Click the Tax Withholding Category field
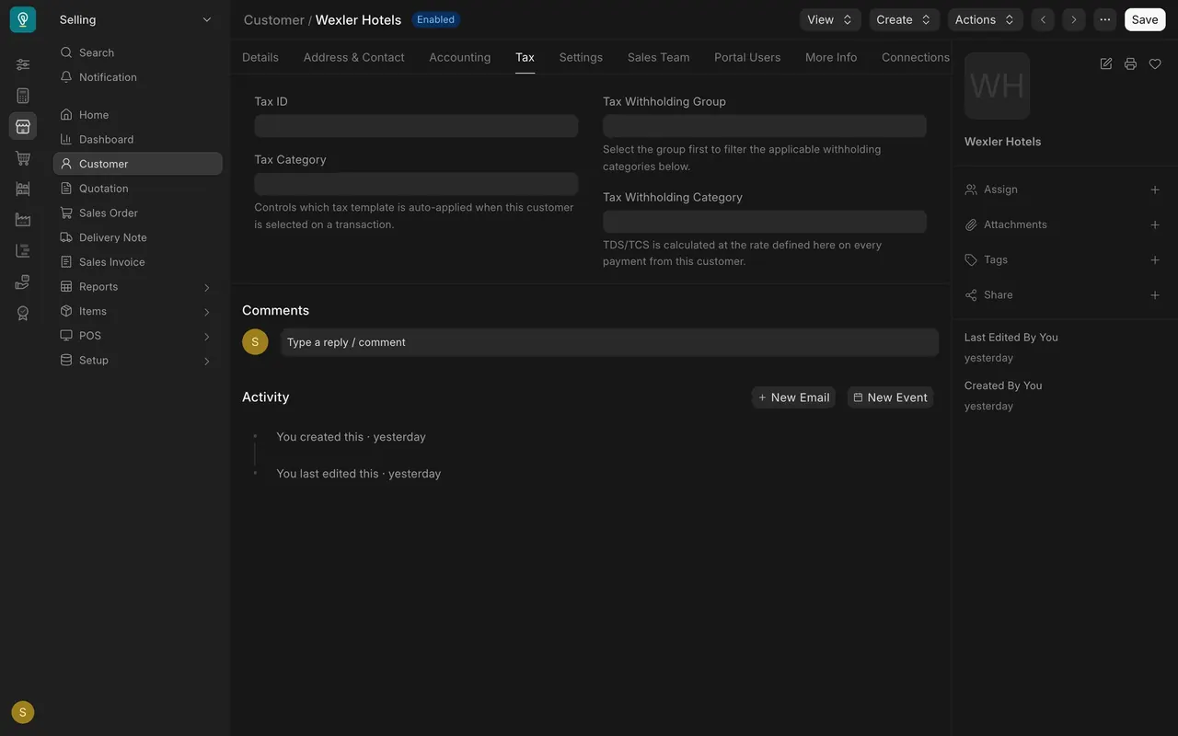This screenshot has height=736, width=1178. click(765, 222)
